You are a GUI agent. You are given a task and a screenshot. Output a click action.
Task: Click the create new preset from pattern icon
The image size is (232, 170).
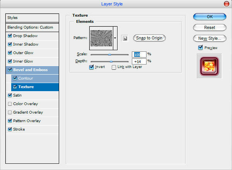[x=125, y=38]
